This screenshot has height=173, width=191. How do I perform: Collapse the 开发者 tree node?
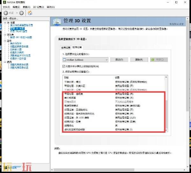tap(5, 35)
